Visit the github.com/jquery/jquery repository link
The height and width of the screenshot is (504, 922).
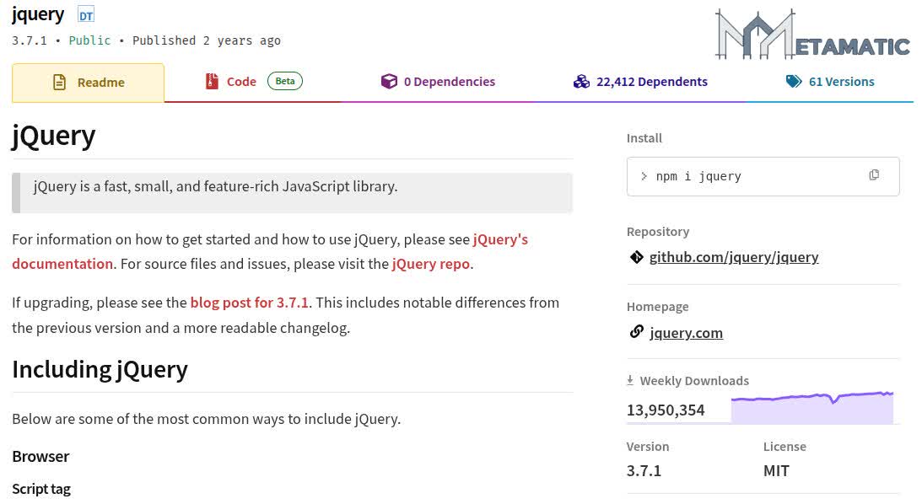tap(734, 257)
